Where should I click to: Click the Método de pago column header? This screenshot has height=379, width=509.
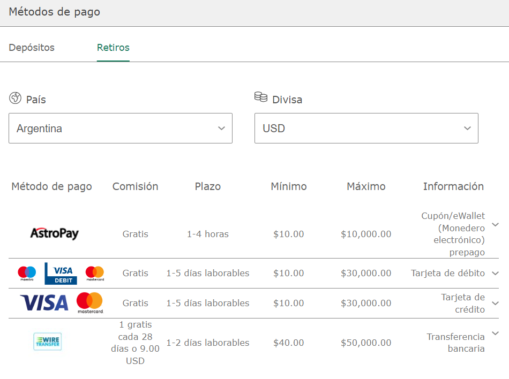coord(51,186)
